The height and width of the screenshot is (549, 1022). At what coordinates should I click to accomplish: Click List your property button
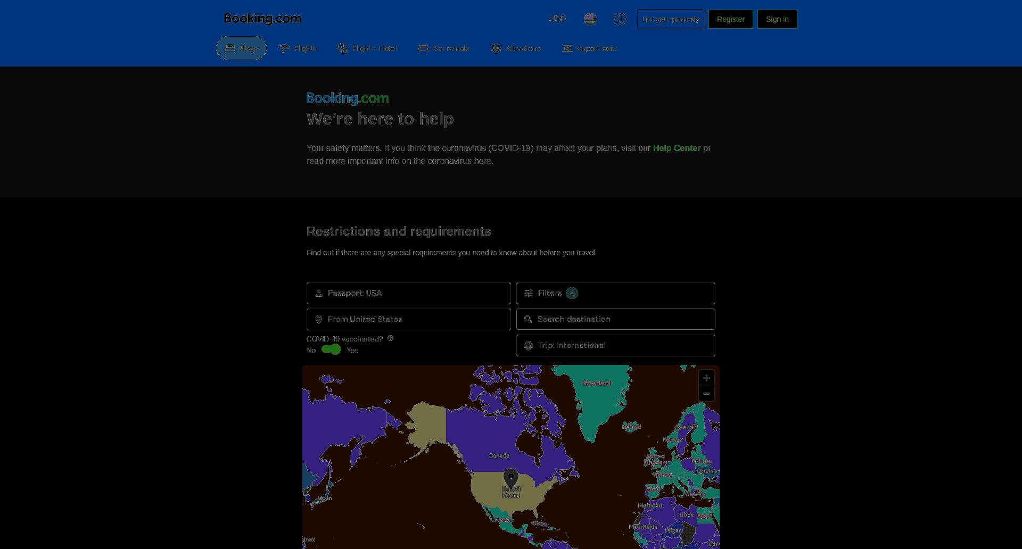671,19
